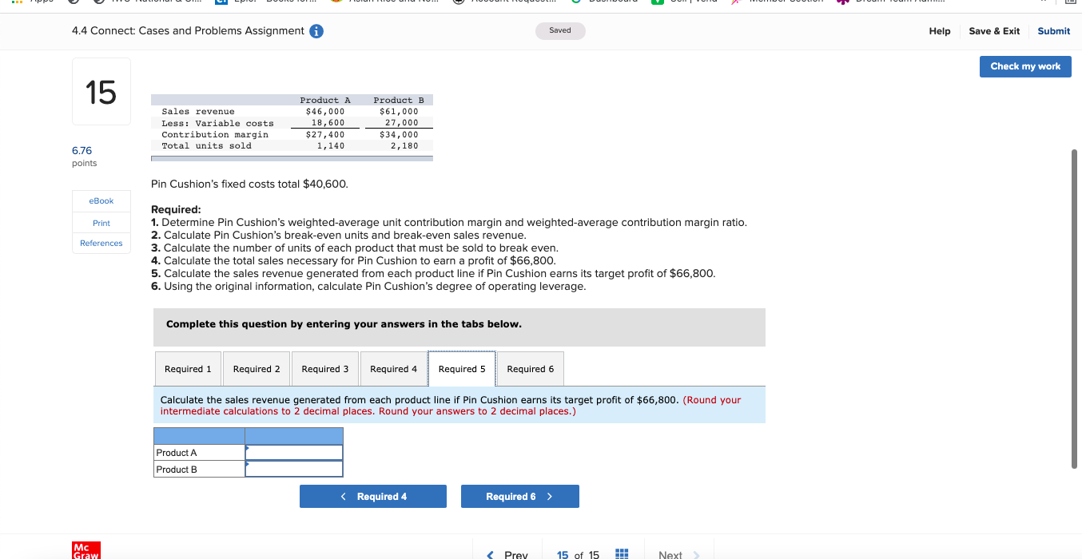Click the Check my work button

(1025, 66)
